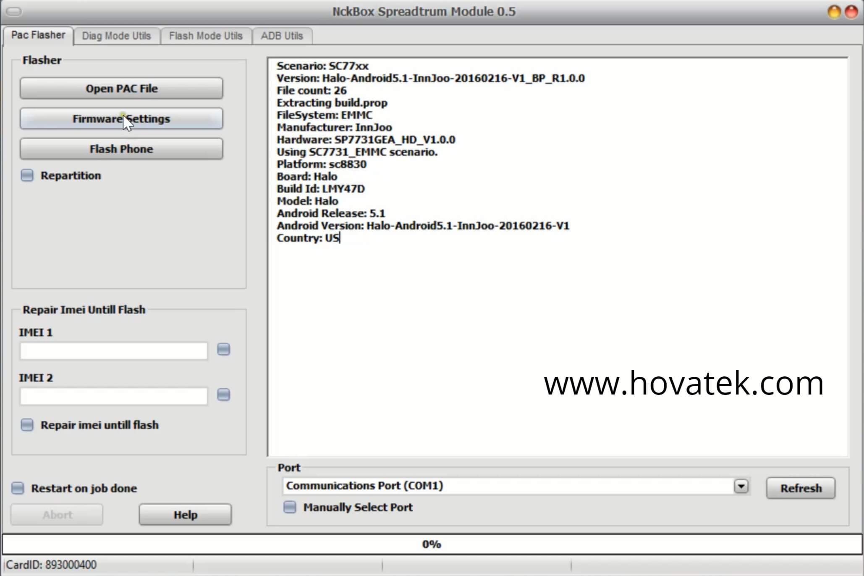Image resolution: width=864 pixels, height=576 pixels.
Task: Click the 'Platform: sc8830' log line
Action: click(322, 164)
